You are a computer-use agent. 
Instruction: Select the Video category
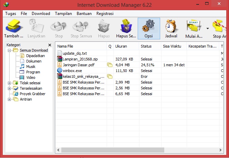(x=31, y=77)
